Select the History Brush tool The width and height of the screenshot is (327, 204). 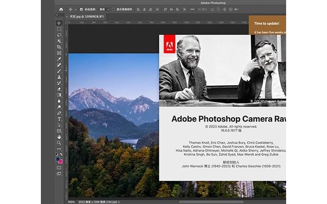[x=59, y=83]
